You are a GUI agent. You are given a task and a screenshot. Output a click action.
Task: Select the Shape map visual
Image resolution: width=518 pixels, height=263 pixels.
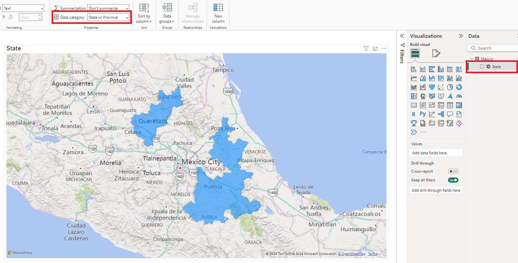coord(441,96)
